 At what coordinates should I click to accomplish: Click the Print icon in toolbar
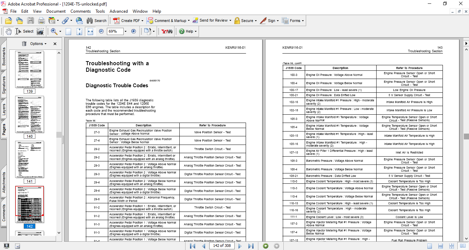(42, 21)
